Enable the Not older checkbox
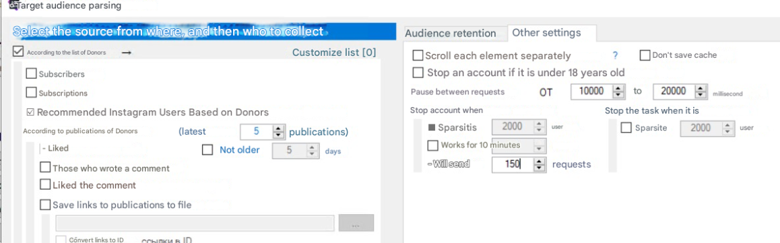 click(x=207, y=149)
